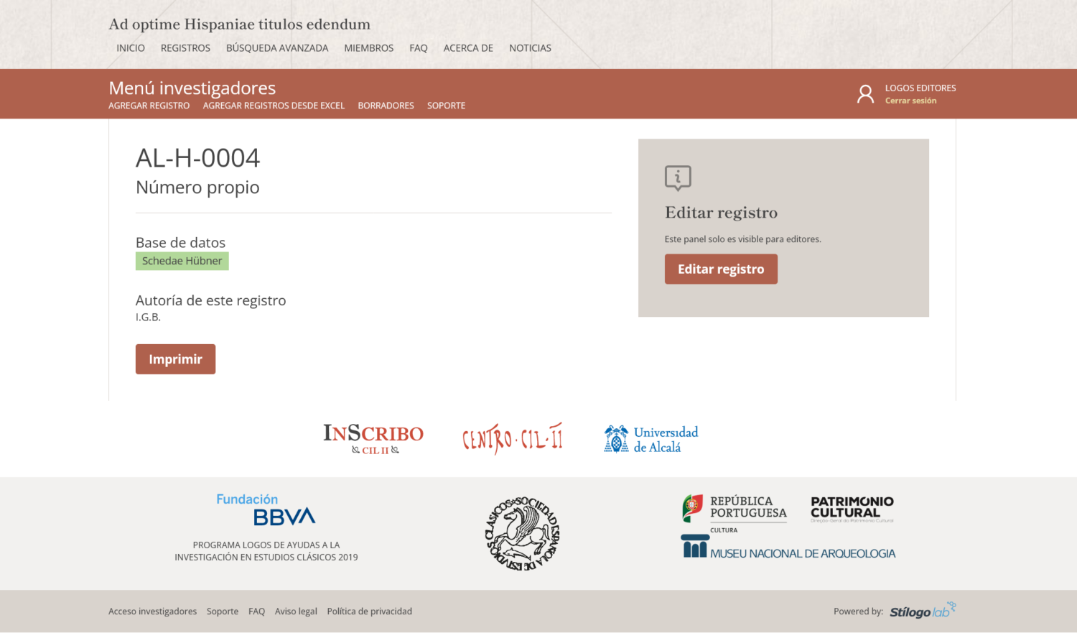Viewport: 1077px width, 633px height.
Task: Click the Schedae Hübner database badge
Action: (182, 261)
